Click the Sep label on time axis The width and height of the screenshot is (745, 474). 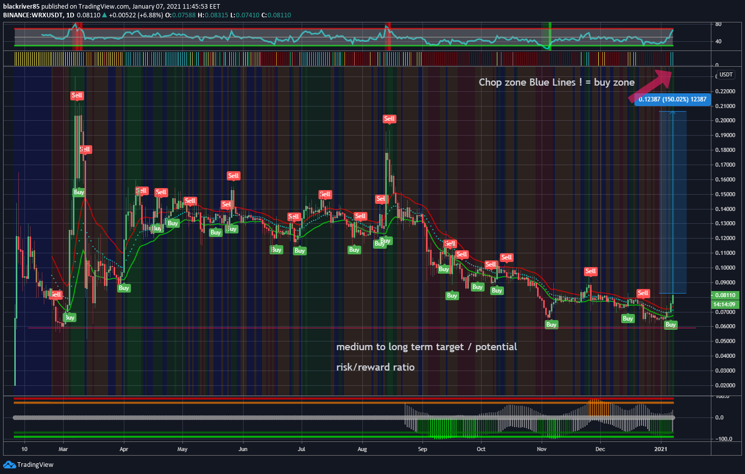[x=422, y=449]
